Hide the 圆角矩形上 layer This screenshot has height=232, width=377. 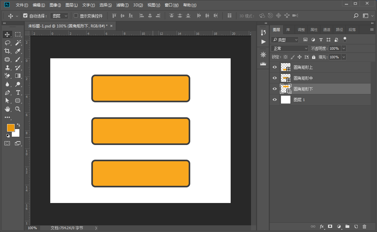(x=275, y=67)
